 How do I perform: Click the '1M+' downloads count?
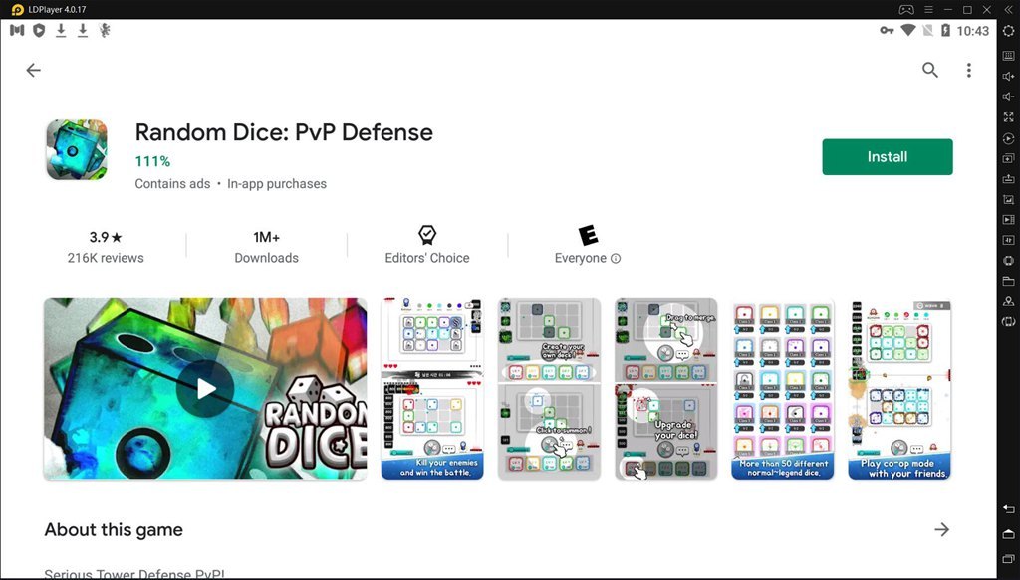coord(267,237)
